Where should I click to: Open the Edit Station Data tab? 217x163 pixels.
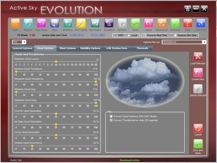(117, 48)
